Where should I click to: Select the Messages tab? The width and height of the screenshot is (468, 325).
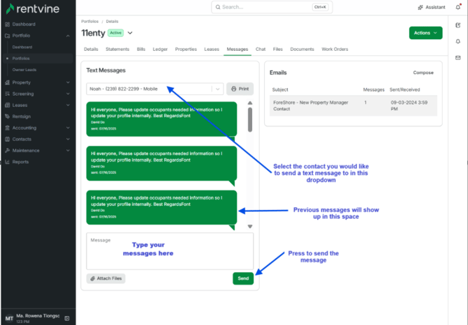tap(237, 49)
